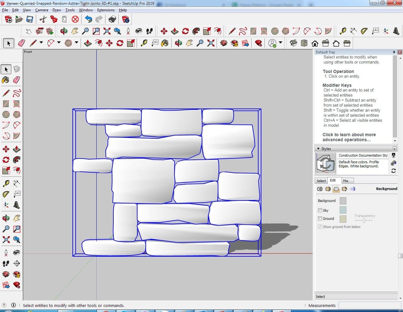Open the Extensions menu
Image resolution: width=403 pixels, height=312 pixels.
coord(105,10)
